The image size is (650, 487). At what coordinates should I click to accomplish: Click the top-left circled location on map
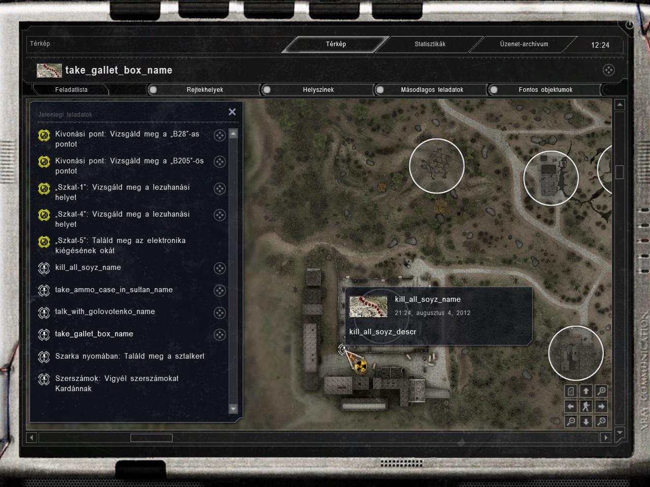[x=437, y=166]
